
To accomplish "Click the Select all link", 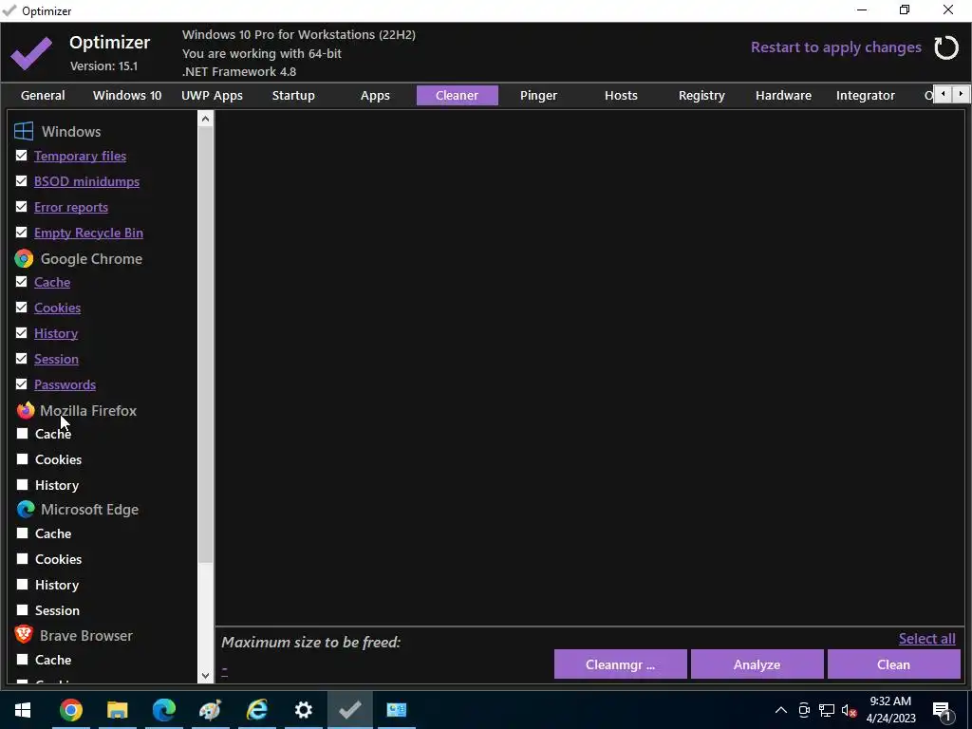I will (926, 639).
